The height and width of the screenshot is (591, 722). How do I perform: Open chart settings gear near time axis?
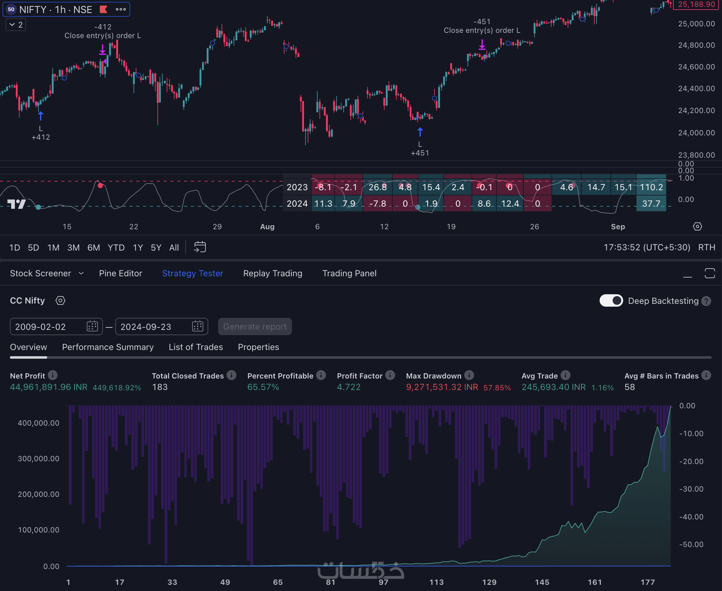click(697, 226)
